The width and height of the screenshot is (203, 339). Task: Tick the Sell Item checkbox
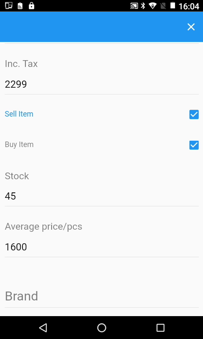194,114
